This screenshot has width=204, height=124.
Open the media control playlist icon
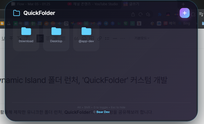coord(201,14)
